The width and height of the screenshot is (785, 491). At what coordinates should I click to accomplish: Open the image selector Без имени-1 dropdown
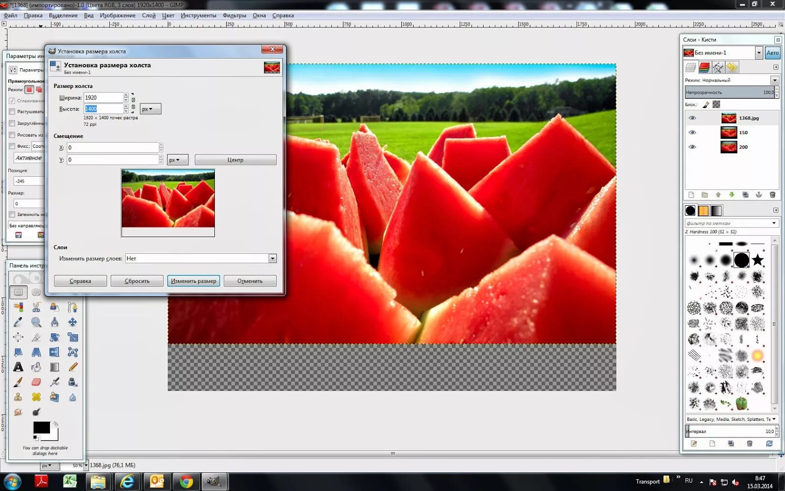[759, 53]
